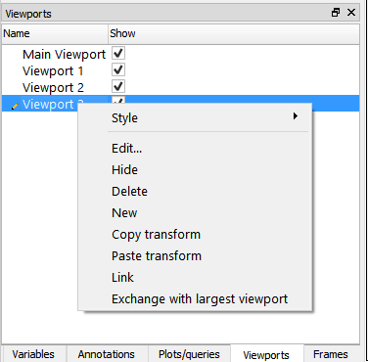Close the Viewports panel
The width and height of the screenshot is (368, 362).
[351, 13]
